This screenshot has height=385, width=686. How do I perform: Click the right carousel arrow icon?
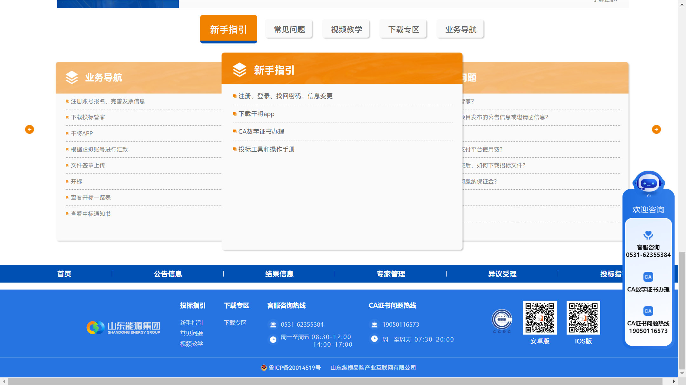tap(656, 129)
